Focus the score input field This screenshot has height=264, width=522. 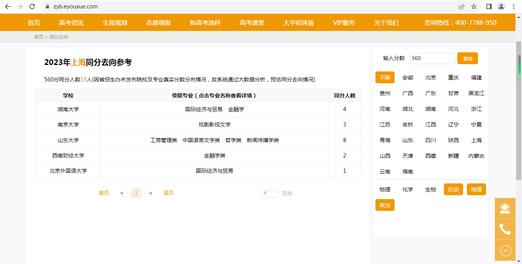pos(432,58)
